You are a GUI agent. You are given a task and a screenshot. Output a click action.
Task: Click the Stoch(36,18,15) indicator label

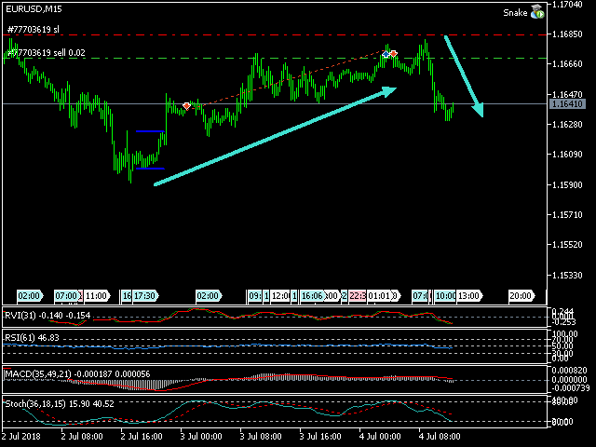(60, 404)
